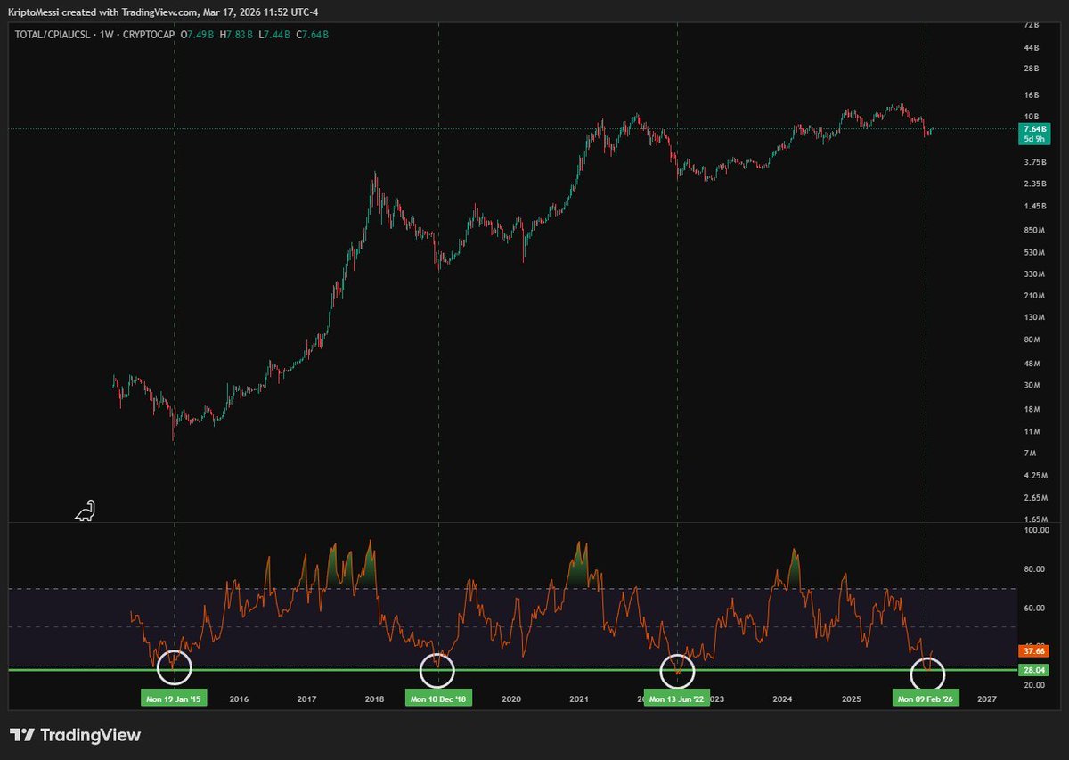Image resolution: width=1069 pixels, height=760 pixels.
Task: Click the 28B price axis label
Action: tap(1032, 69)
